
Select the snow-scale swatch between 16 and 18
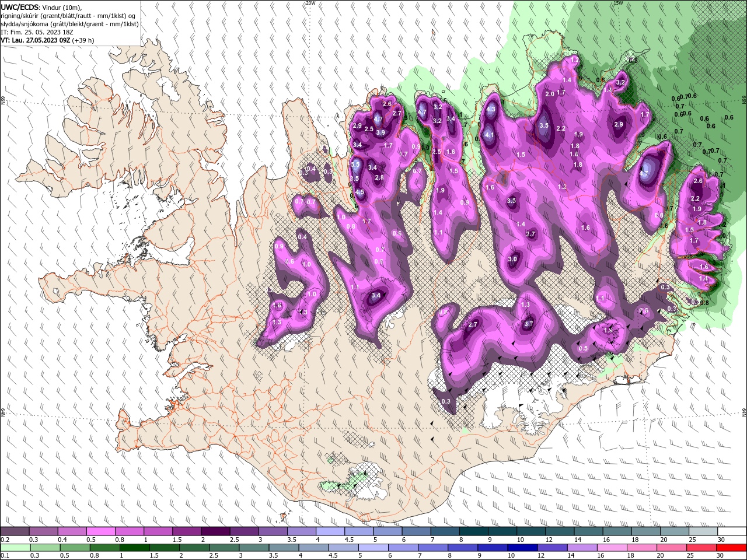(616, 531)
